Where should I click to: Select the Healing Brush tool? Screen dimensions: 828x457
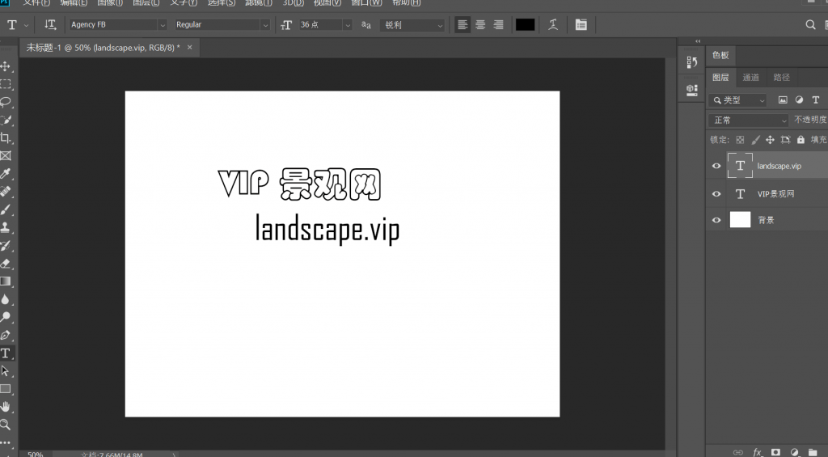[6, 192]
